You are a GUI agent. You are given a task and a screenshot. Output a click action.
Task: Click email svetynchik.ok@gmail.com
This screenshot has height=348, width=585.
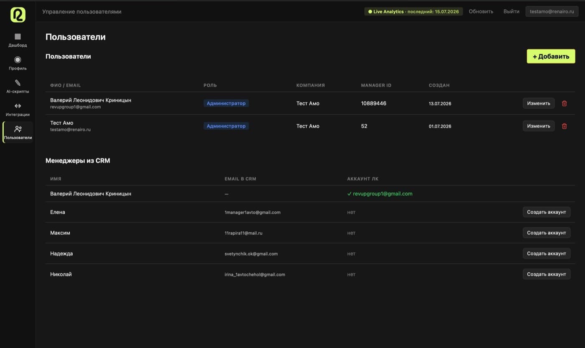point(251,254)
